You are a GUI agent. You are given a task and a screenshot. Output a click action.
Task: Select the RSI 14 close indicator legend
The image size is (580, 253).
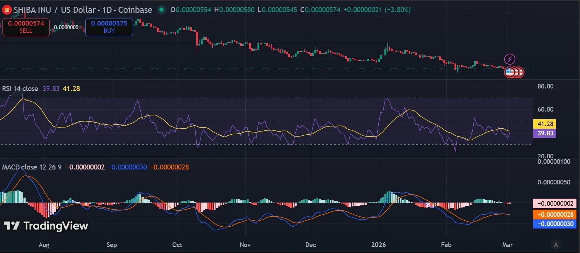point(20,88)
